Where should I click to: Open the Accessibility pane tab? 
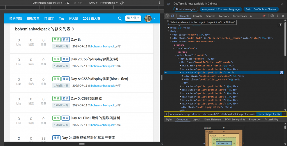pos(271,119)
